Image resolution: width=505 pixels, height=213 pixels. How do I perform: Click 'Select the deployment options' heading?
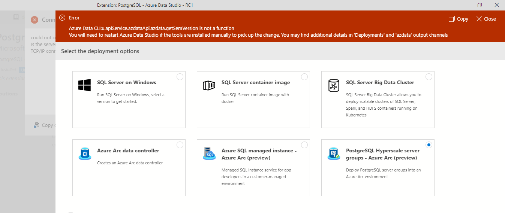click(x=100, y=51)
